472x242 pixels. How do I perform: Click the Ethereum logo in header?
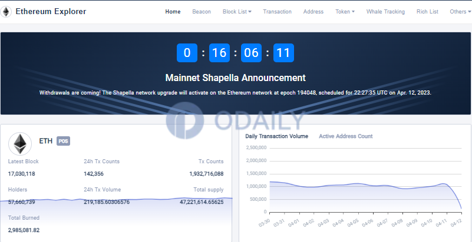[6, 12]
